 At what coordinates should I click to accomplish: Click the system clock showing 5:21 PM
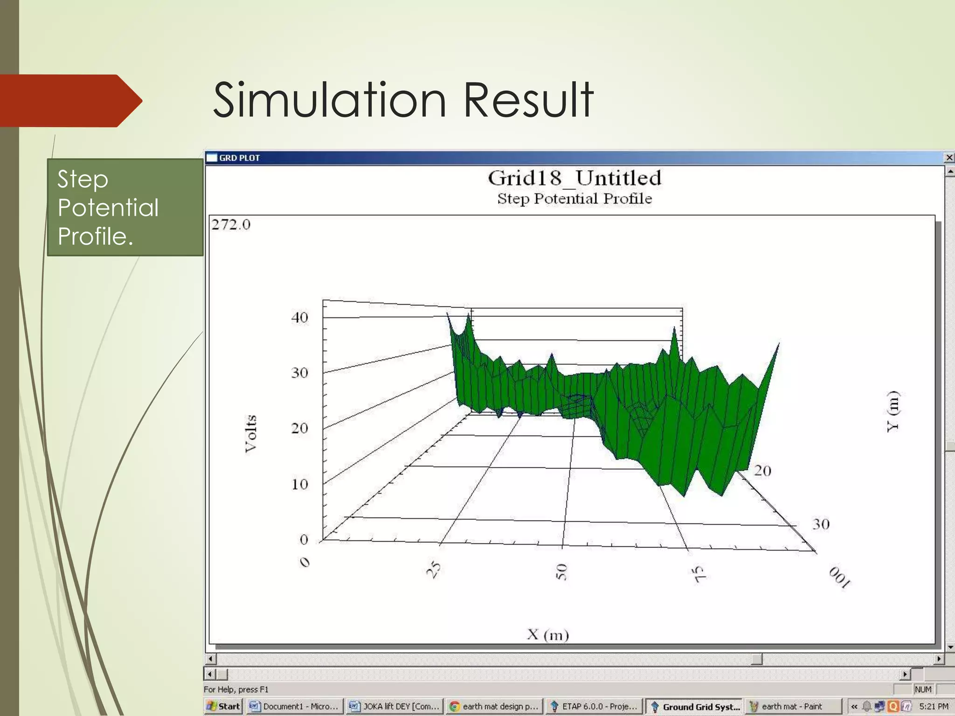point(934,706)
